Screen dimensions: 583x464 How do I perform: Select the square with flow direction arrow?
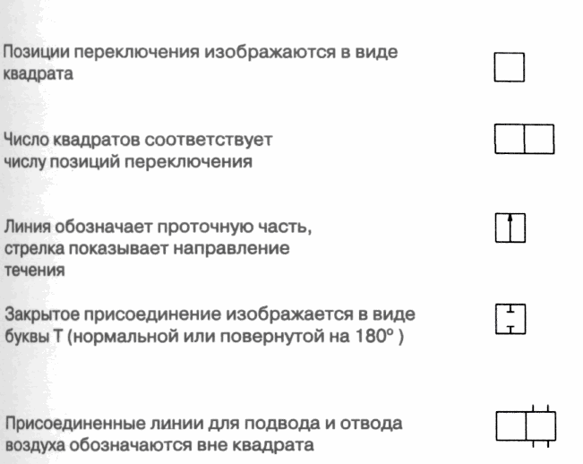coord(510,228)
